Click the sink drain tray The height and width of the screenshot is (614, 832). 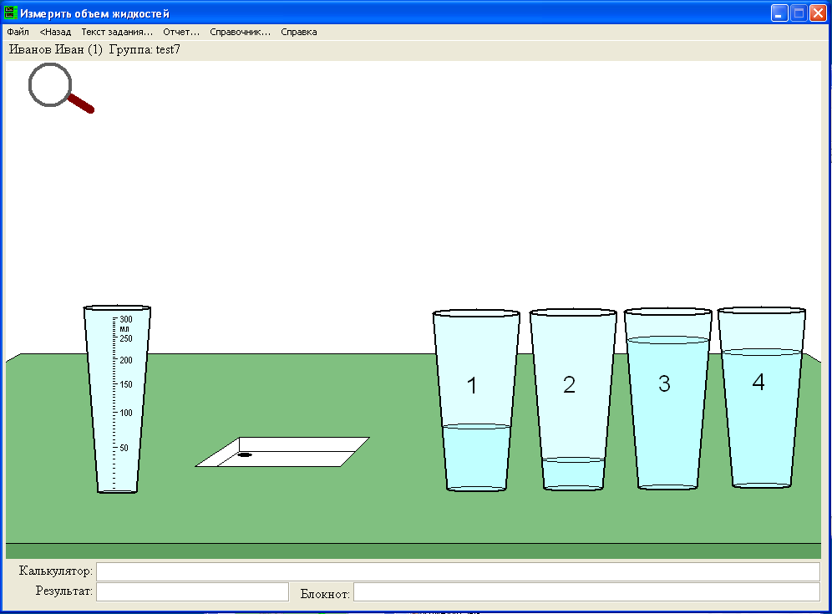282,452
